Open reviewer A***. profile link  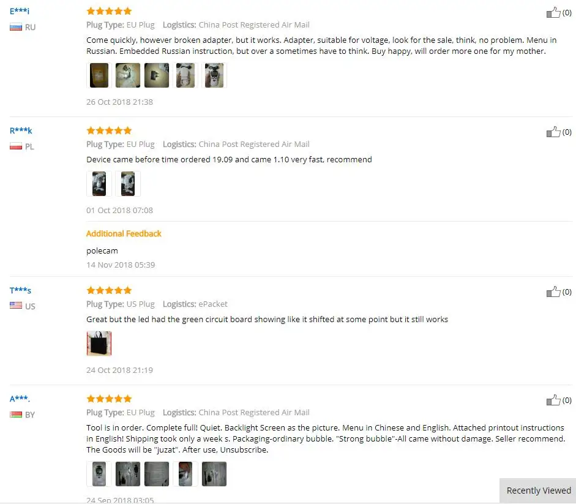[20, 399]
